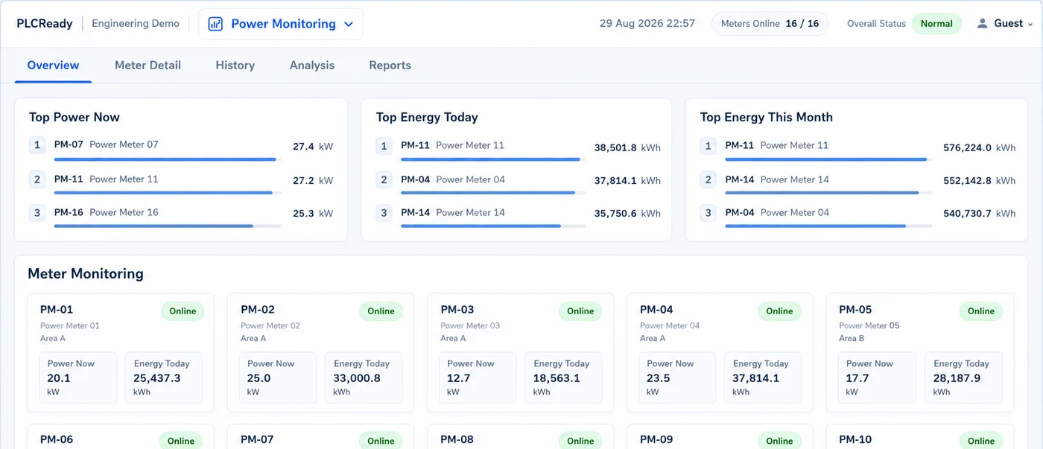Open the Reports tab

pos(390,65)
